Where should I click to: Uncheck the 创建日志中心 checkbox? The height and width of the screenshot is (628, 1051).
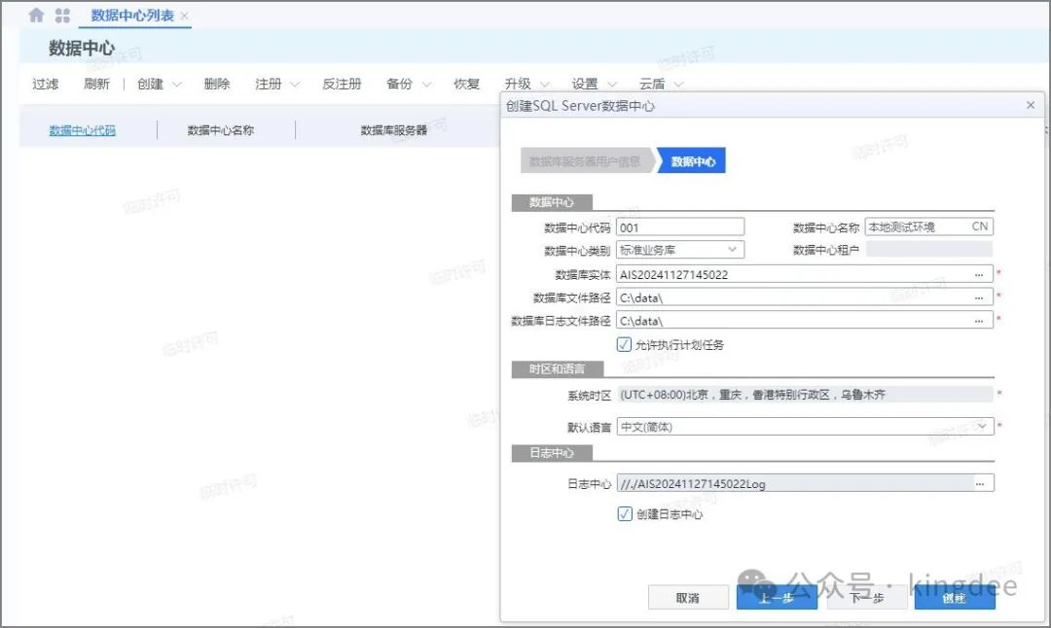click(625, 514)
